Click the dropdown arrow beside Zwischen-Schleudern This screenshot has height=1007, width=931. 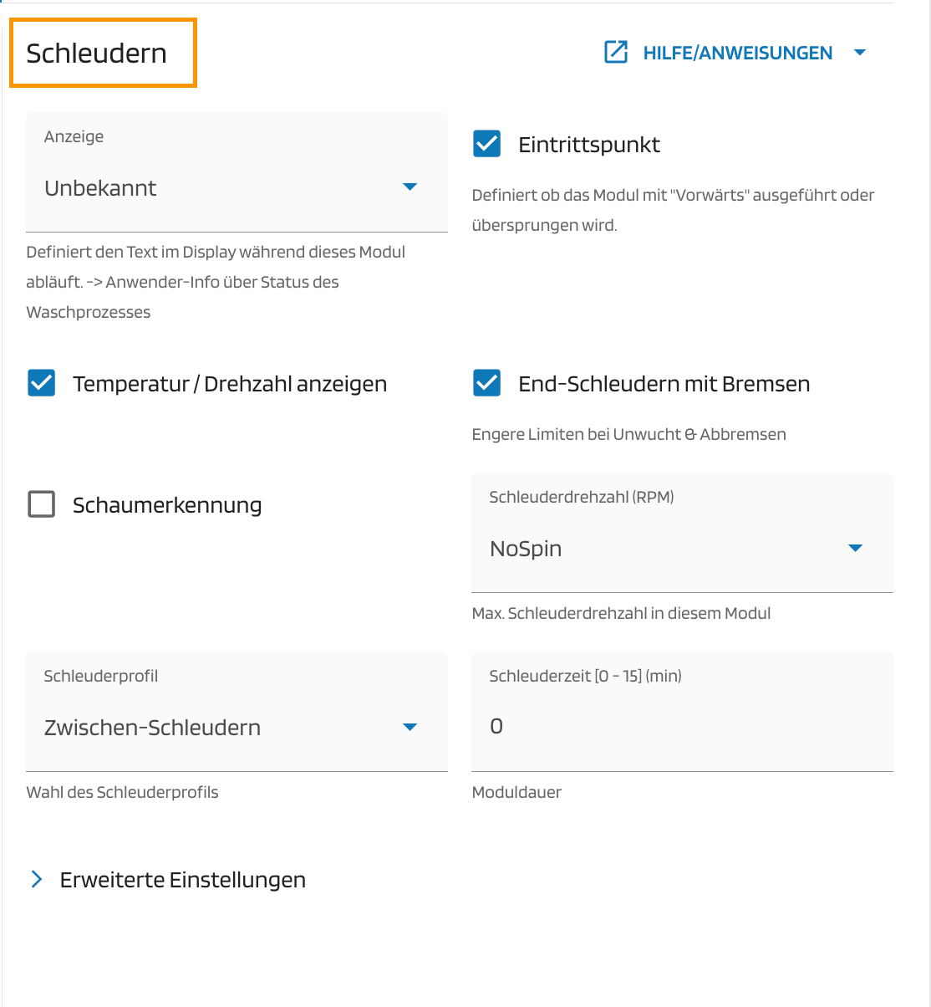coord(410,727)
